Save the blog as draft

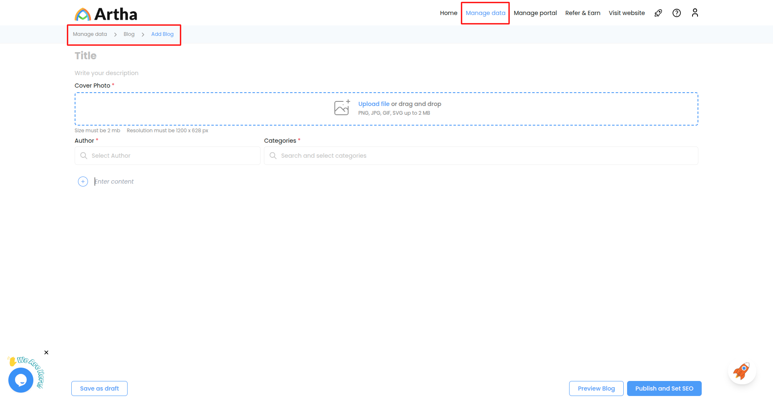pos(99,388)
